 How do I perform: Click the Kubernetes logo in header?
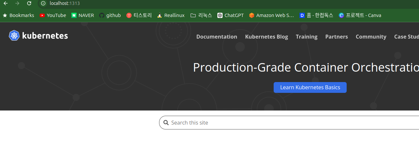point(38,36)
